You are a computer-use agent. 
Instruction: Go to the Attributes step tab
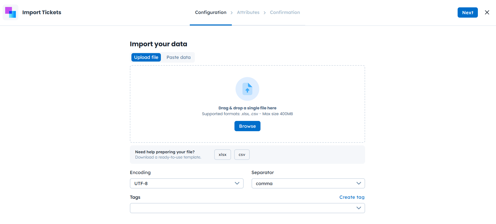(x=248, y=12)
